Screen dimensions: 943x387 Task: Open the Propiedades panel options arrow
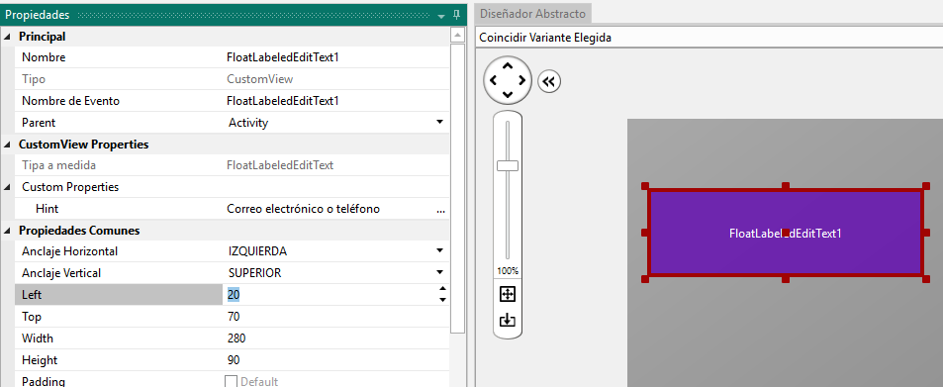tap(441, 16)
